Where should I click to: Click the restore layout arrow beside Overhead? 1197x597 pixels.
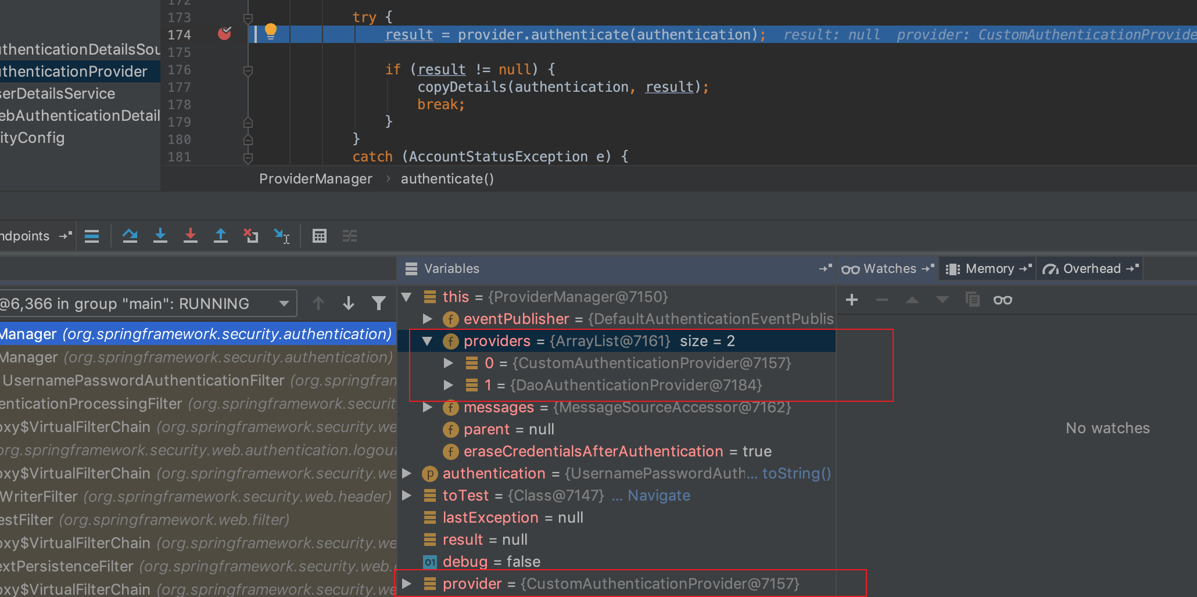1133,268
